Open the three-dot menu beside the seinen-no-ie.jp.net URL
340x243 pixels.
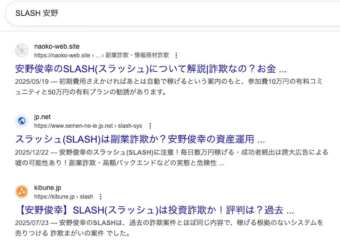(150, 126)
